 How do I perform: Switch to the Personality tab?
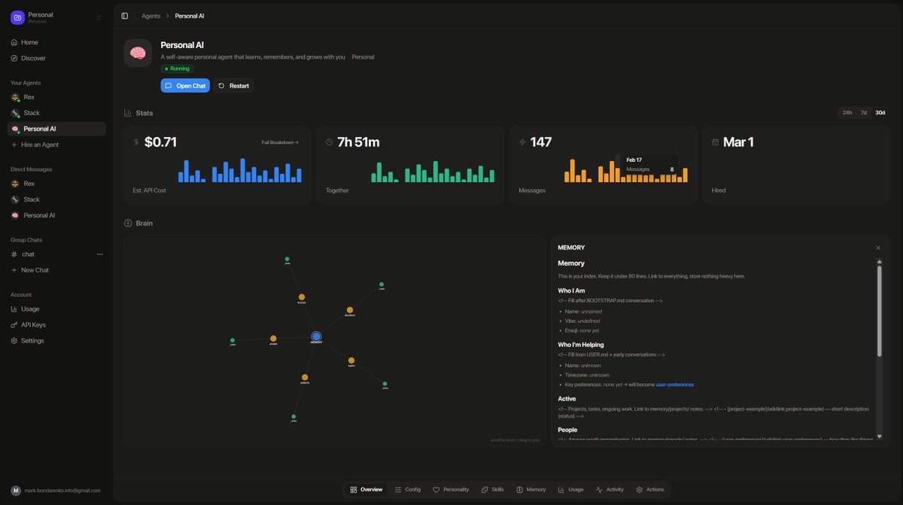pyautogui.click(x=451, y=490)
